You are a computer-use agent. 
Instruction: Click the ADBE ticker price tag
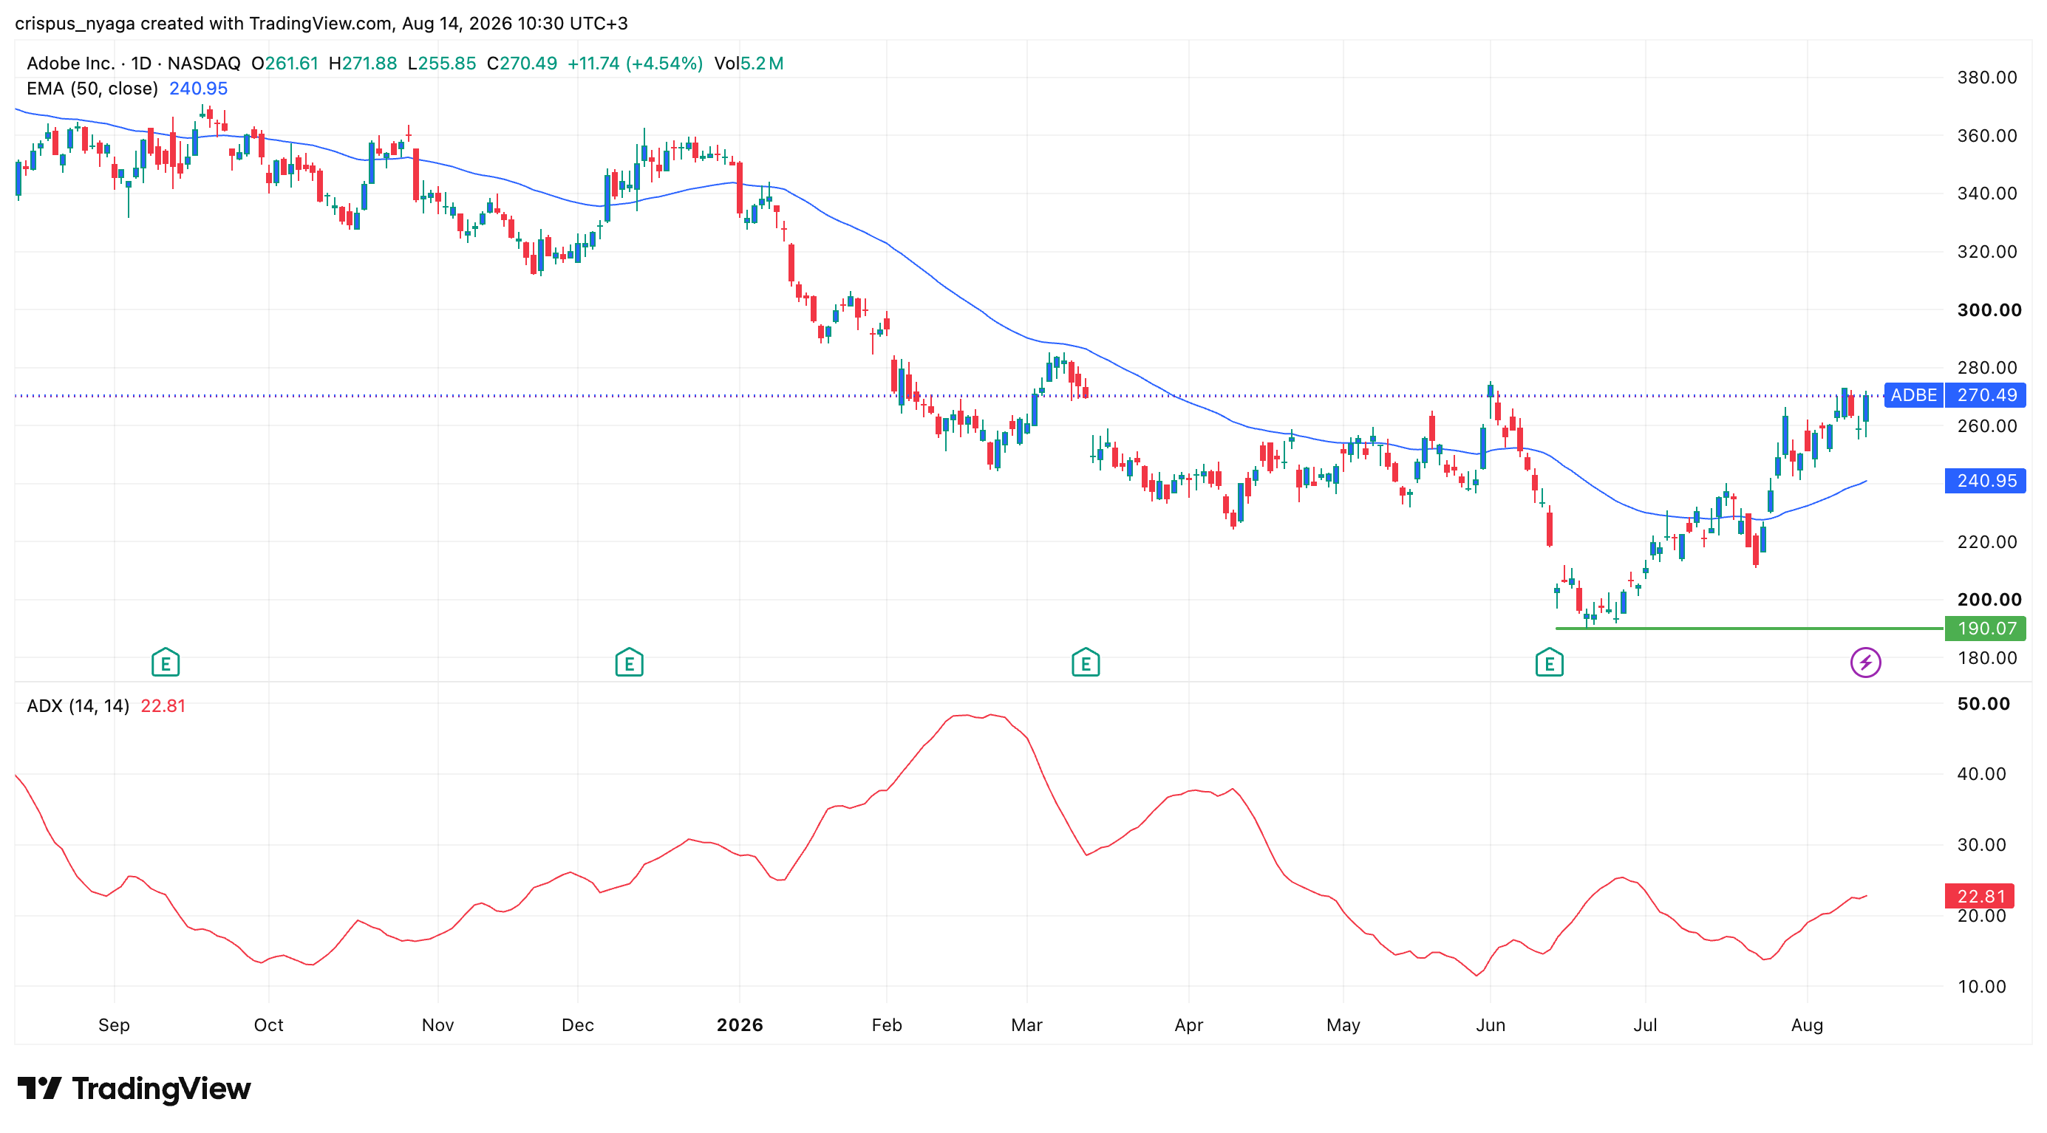coord(1913,394)
